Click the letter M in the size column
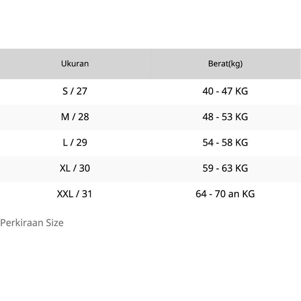The width and height of the screenshot is (301, 301). tap(65, 117)
